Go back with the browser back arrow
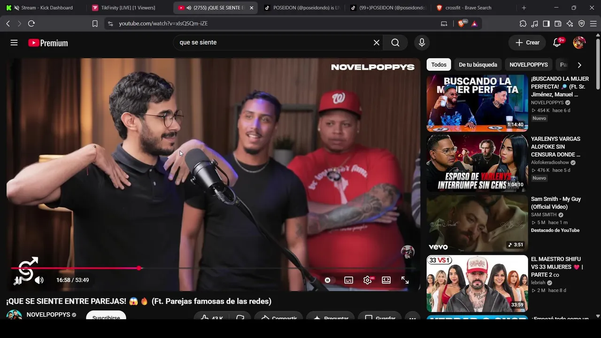The width and height of the screenshot is (601, 338). click(x=8, y=23)
